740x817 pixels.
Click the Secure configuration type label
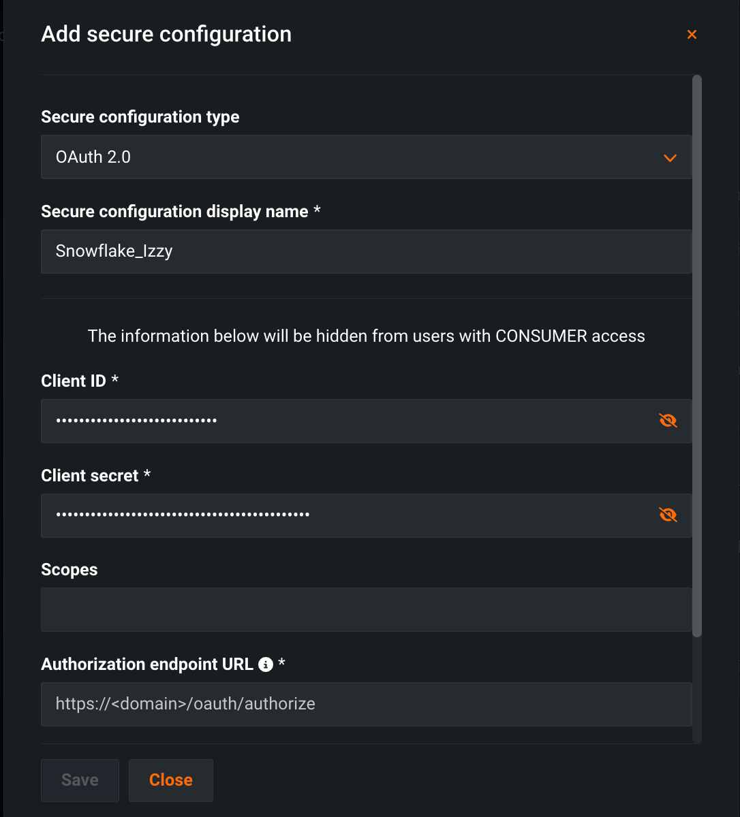140,117
